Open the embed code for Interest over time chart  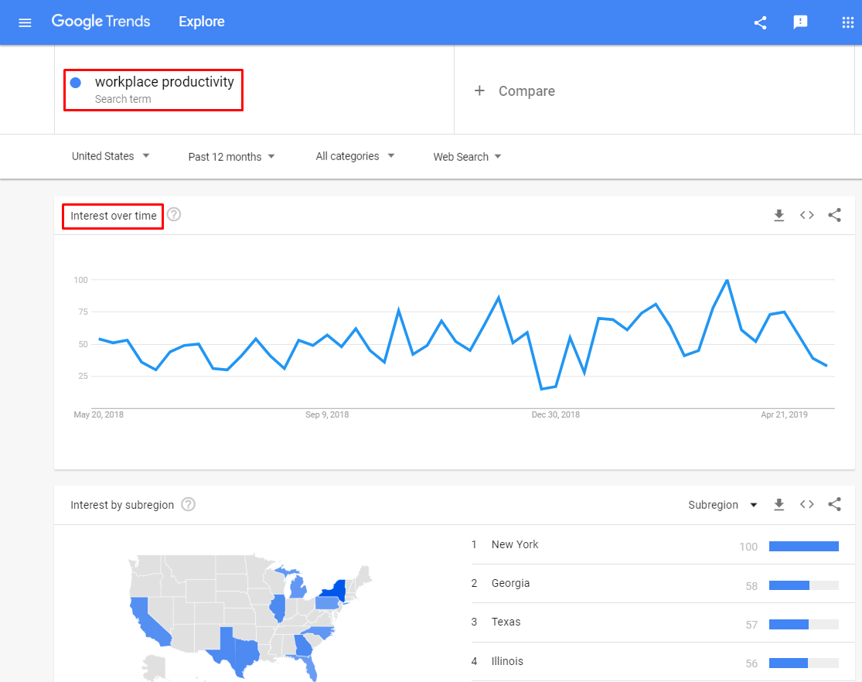(806, 215)
